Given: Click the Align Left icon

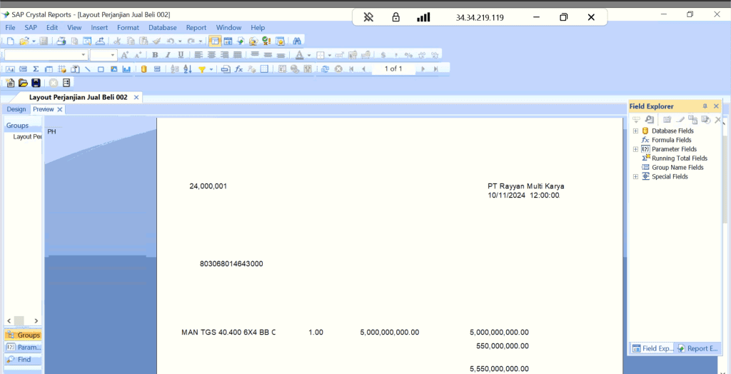Looking at the screenshot, I should 198,55.
